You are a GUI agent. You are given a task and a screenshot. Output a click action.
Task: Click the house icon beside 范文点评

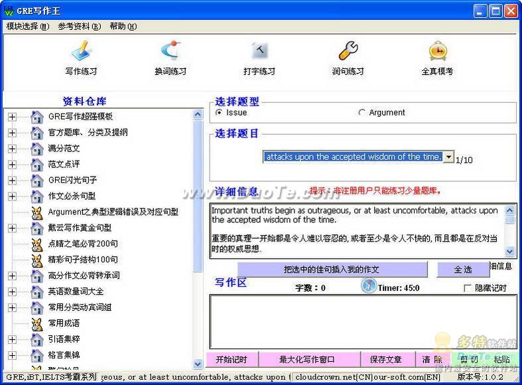point(37,165)
